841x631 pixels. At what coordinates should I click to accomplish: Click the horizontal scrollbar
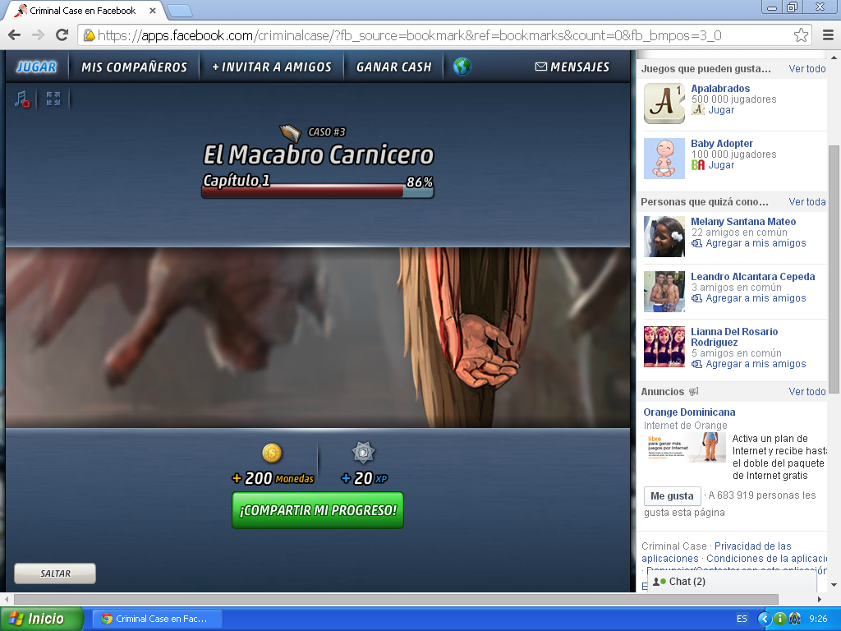click(396, 599)
